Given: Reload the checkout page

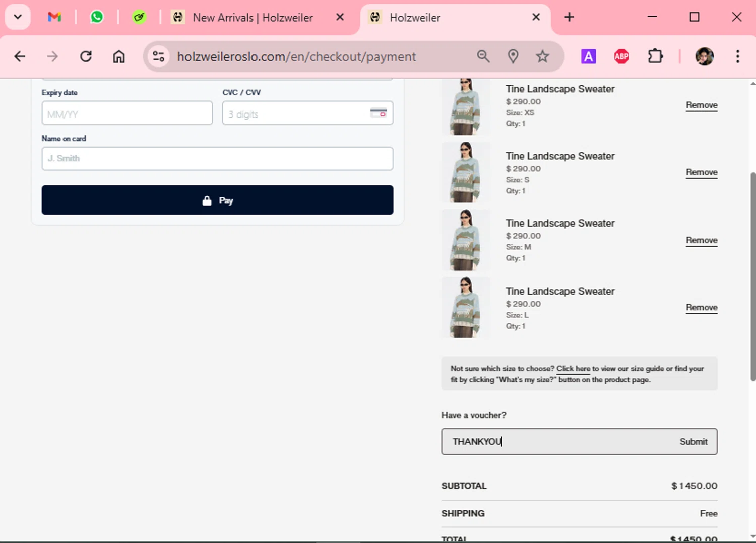Looking at the screenshot, I should 86,56.
